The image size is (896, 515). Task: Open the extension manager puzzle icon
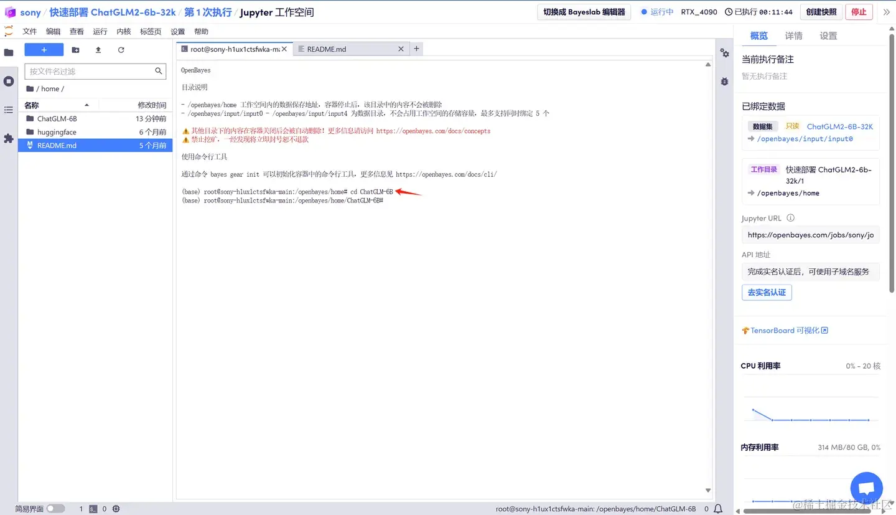[9, 138]
